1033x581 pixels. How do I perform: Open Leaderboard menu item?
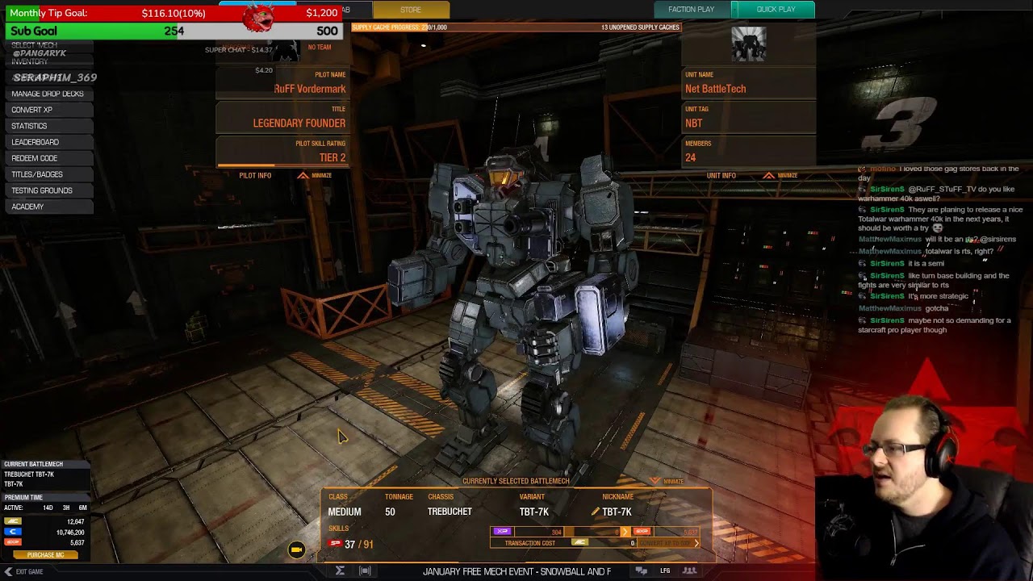tap(48, 142)
